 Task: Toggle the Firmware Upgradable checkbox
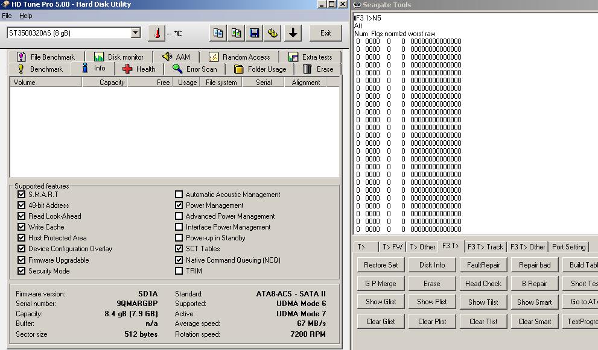pos(21,260)
